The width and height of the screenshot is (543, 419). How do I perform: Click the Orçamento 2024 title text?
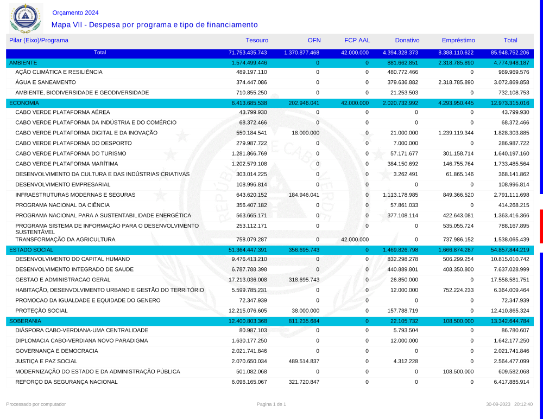[x=75, y=12]
